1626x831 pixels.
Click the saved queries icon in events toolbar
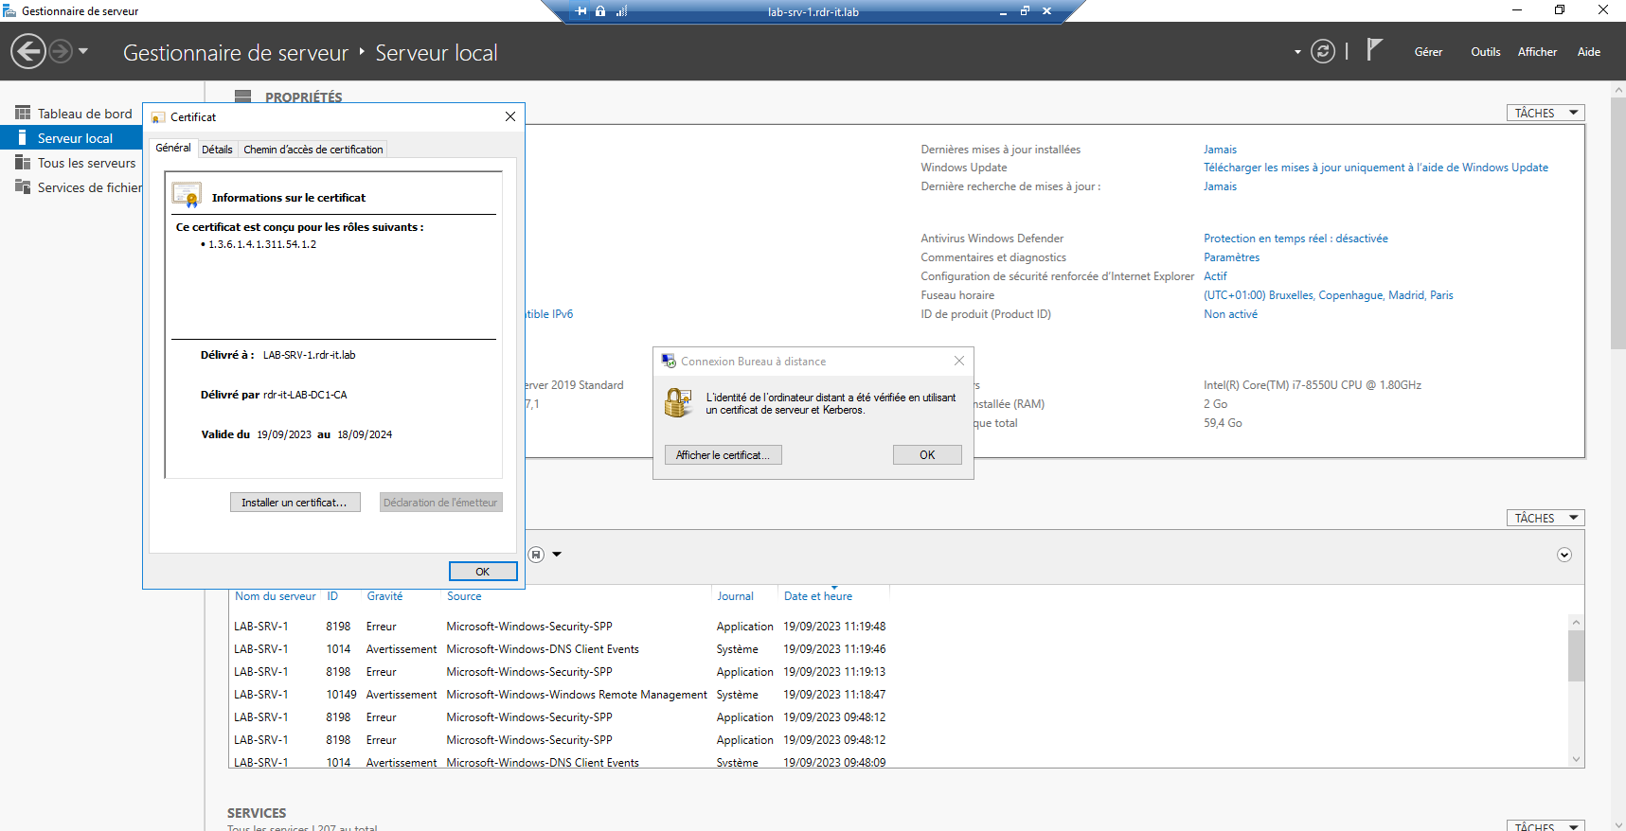pos(536,555)
